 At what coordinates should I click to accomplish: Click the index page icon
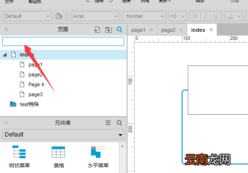[x=14, y=55]
